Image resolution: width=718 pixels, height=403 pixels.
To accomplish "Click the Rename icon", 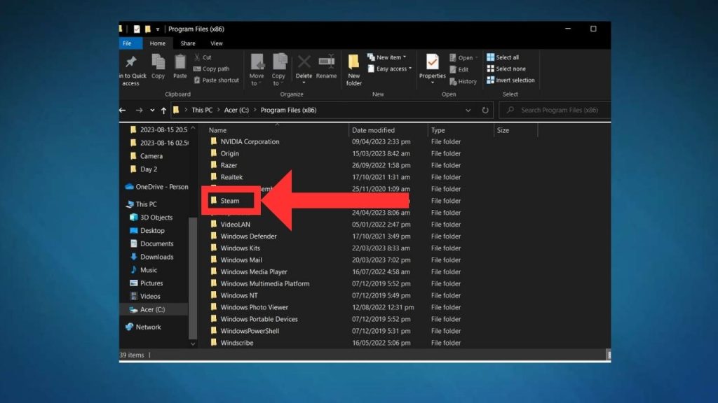I will (327, 62).
